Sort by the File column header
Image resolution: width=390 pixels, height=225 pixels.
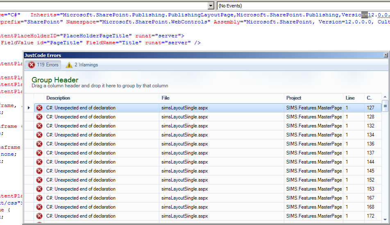click(x=166, y=98)
